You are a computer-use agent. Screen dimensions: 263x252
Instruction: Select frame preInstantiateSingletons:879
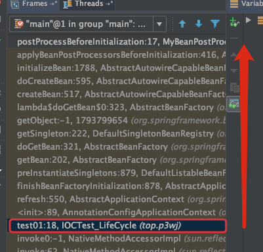coord(117,173)
